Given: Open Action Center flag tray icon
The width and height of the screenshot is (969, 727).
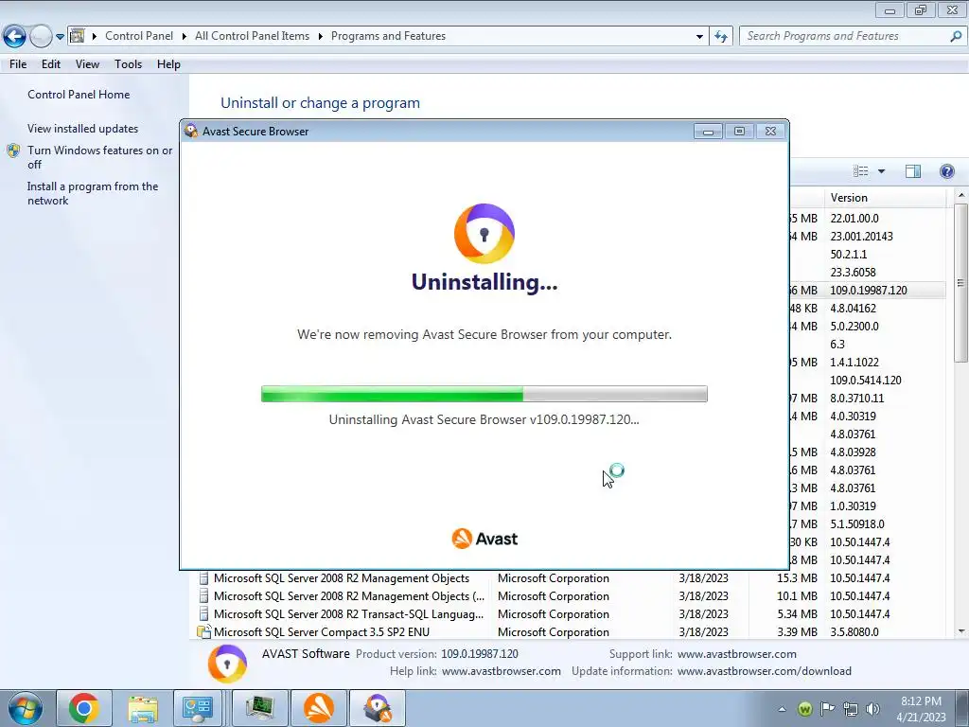Looking at the screenshot, I should (x=827, y=709).
